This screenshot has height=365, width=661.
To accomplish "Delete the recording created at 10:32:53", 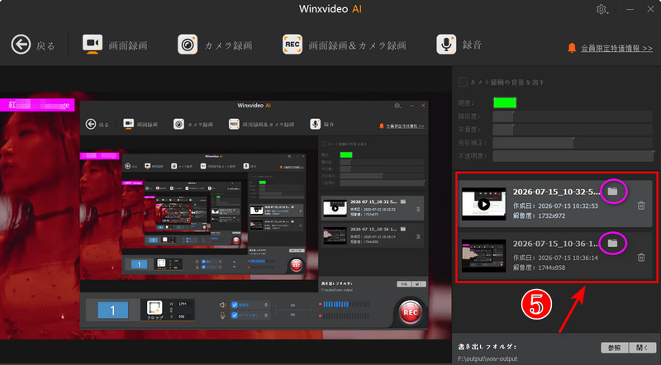I will coord(641,206).
